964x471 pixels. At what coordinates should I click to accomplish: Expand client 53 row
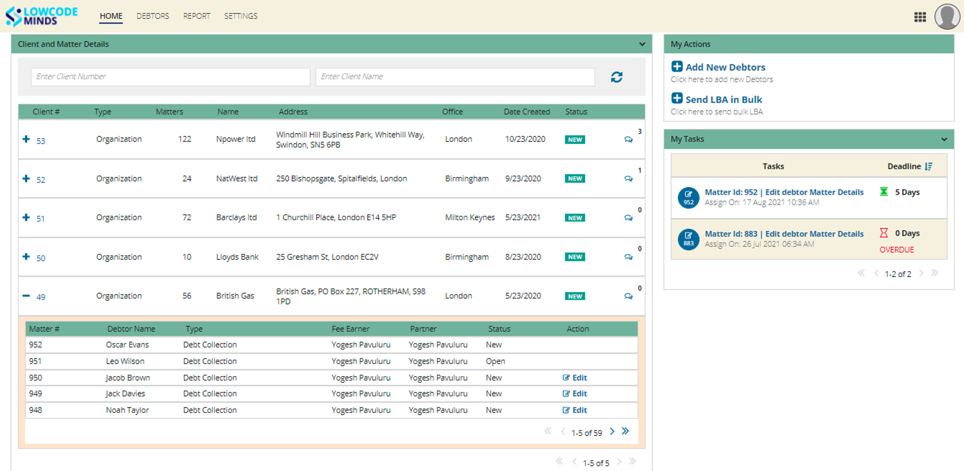click(26, 139)
